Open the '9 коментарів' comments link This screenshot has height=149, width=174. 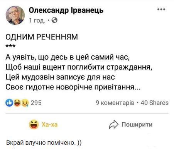pos(115,103)
